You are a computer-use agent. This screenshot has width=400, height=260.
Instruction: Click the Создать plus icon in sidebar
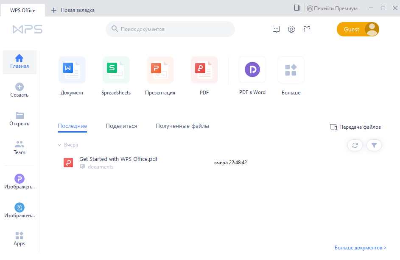(x=20, y=87)
